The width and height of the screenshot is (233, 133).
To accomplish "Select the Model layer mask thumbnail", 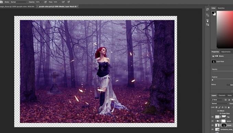I will coord(224,125).
